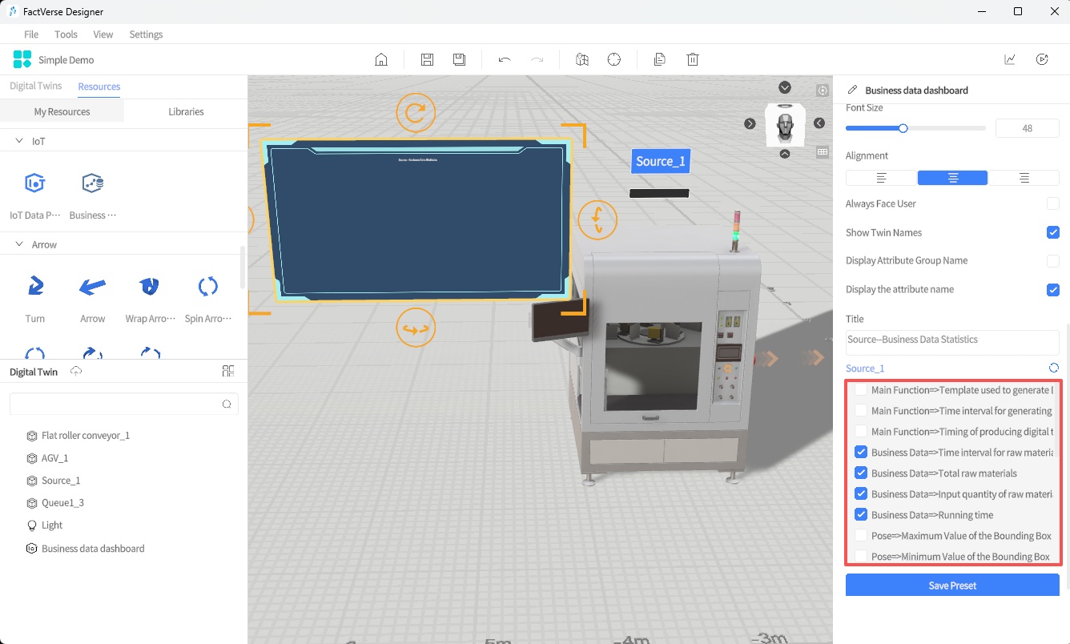This screenshot has height=644, width=1070.
Task: Uncheck Show Twin Names option
Action: tap(1053, 232)
